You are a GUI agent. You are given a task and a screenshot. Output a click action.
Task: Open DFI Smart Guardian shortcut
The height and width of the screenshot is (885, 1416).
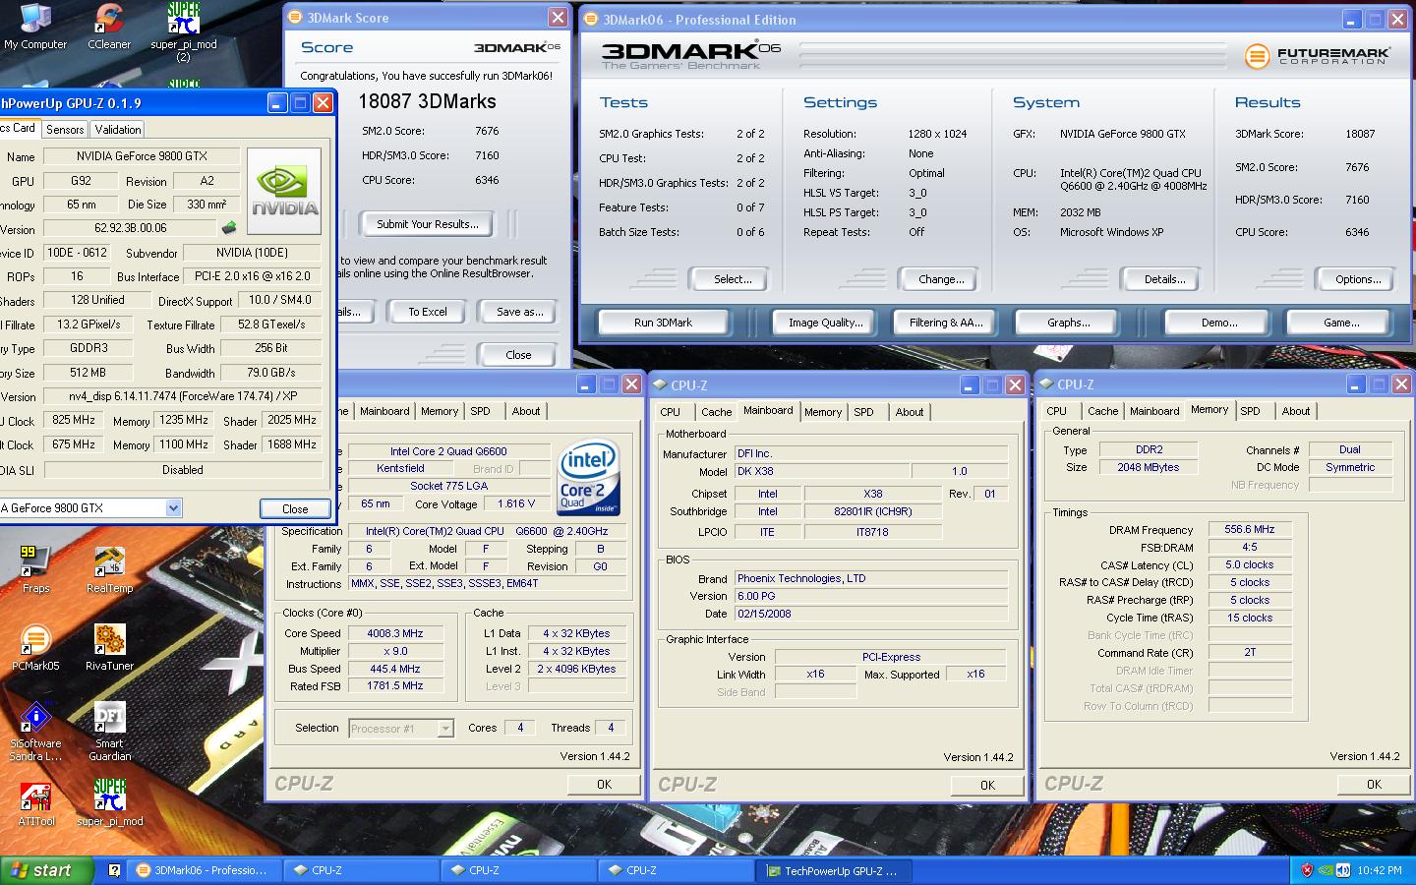point(109,732)
